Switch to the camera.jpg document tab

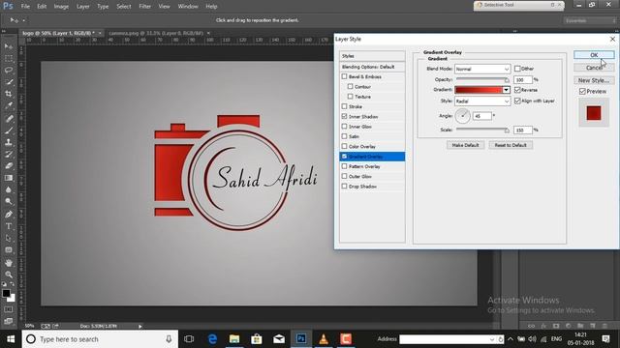[156, 33]
